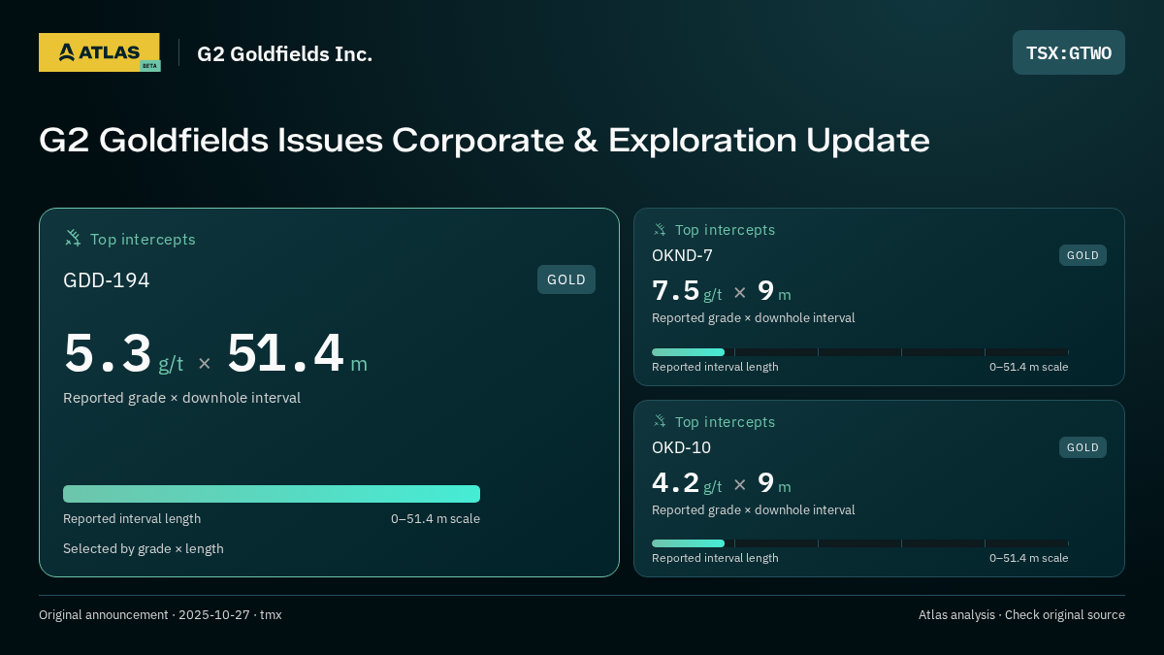Screen dimensions: 1164x655
Task: Click the TSX:GTWO ticker badge
Action: (x=1069, y=52)
